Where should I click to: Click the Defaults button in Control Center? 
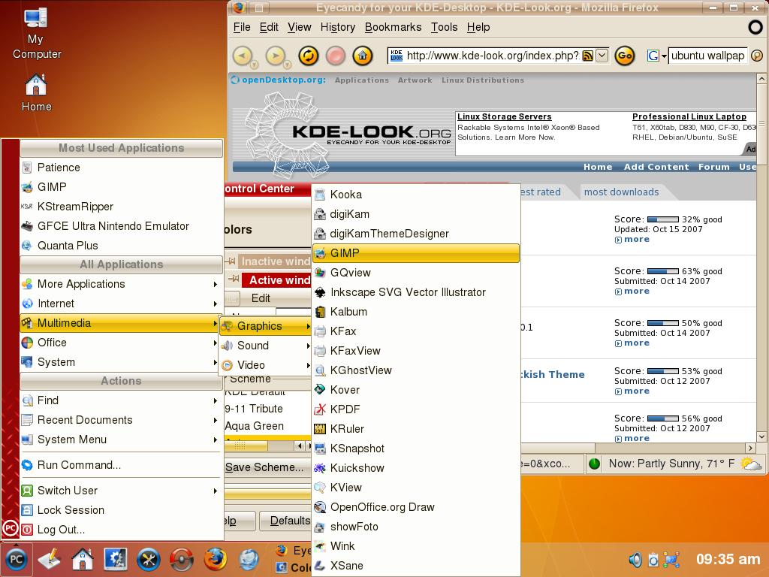point(285,521)
